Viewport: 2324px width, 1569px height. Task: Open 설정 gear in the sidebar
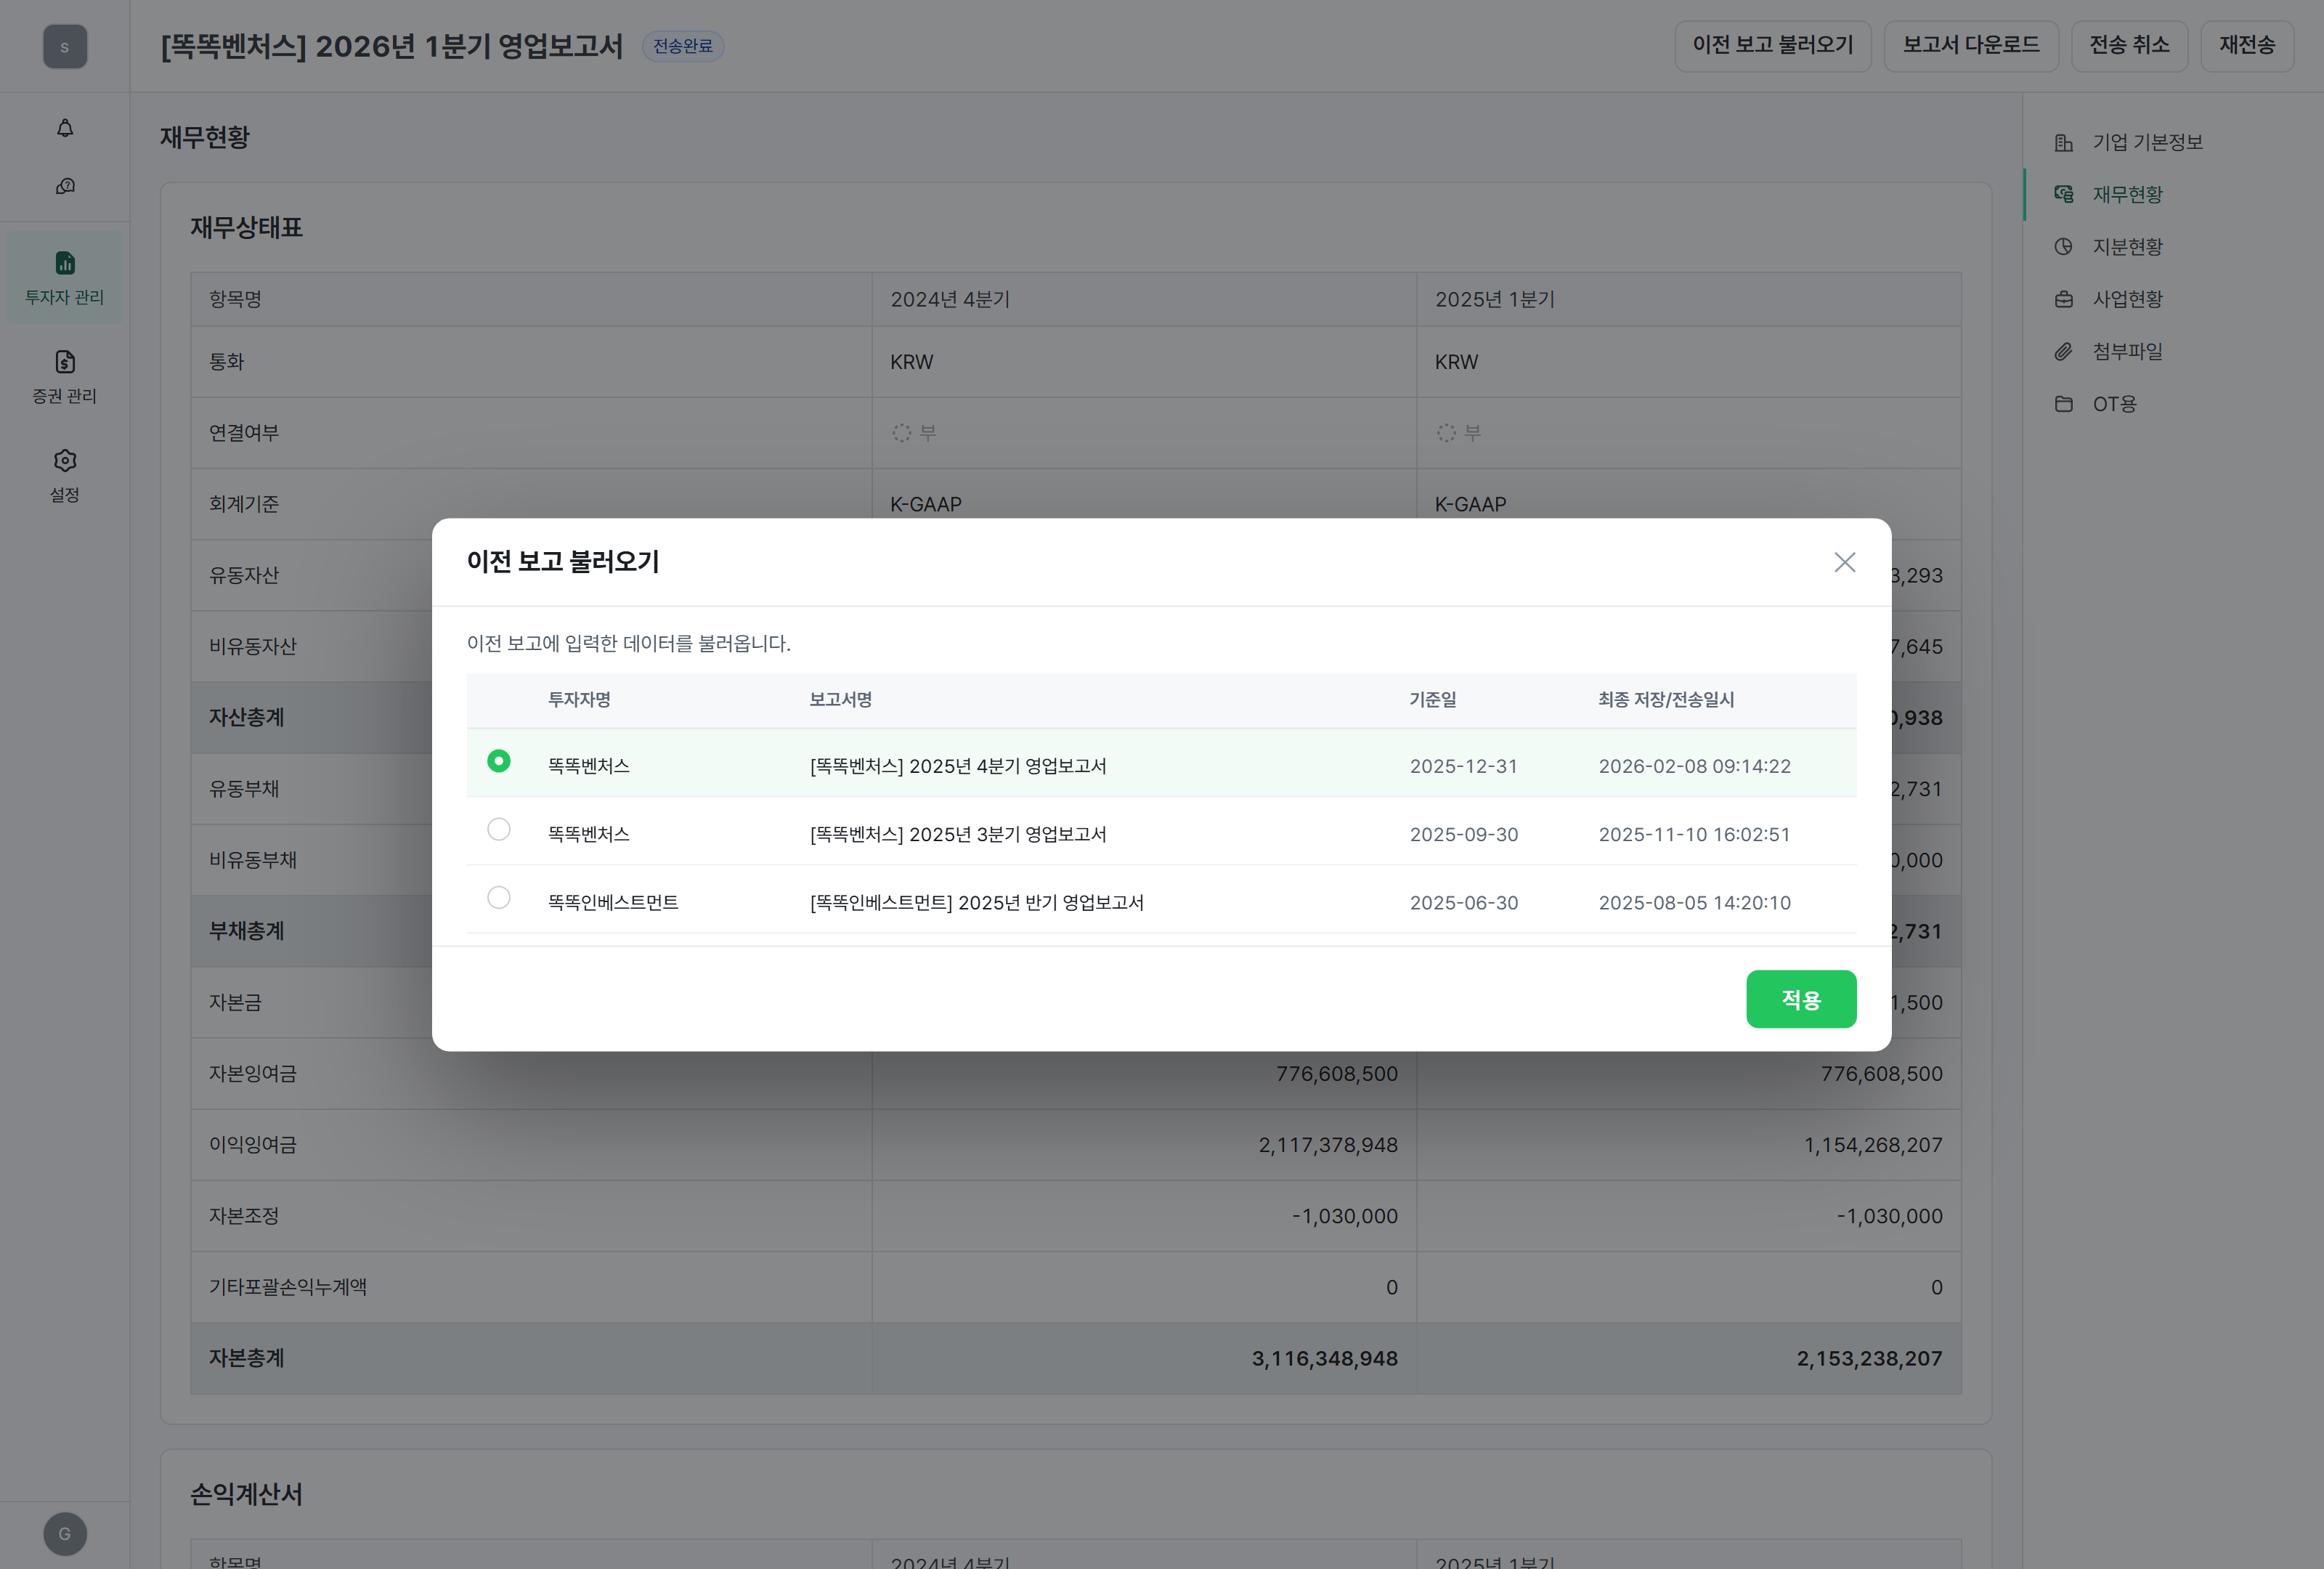(x=65, y=476)
